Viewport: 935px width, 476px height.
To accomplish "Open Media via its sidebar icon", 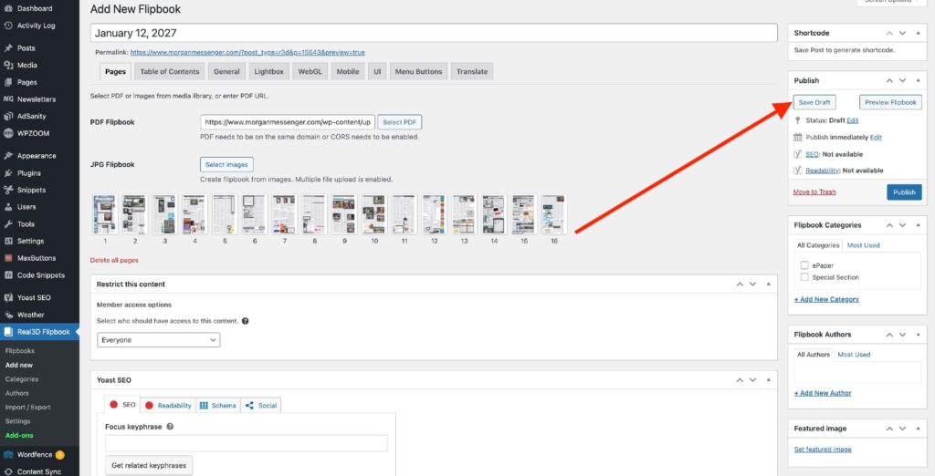I will (8, 66).
